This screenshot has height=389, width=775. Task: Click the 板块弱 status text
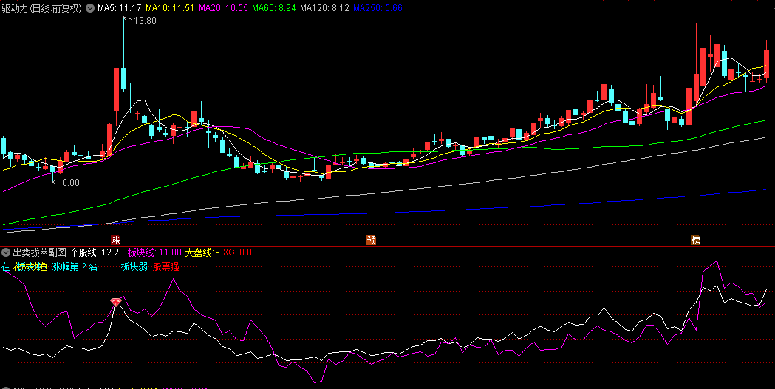(134, 267)
